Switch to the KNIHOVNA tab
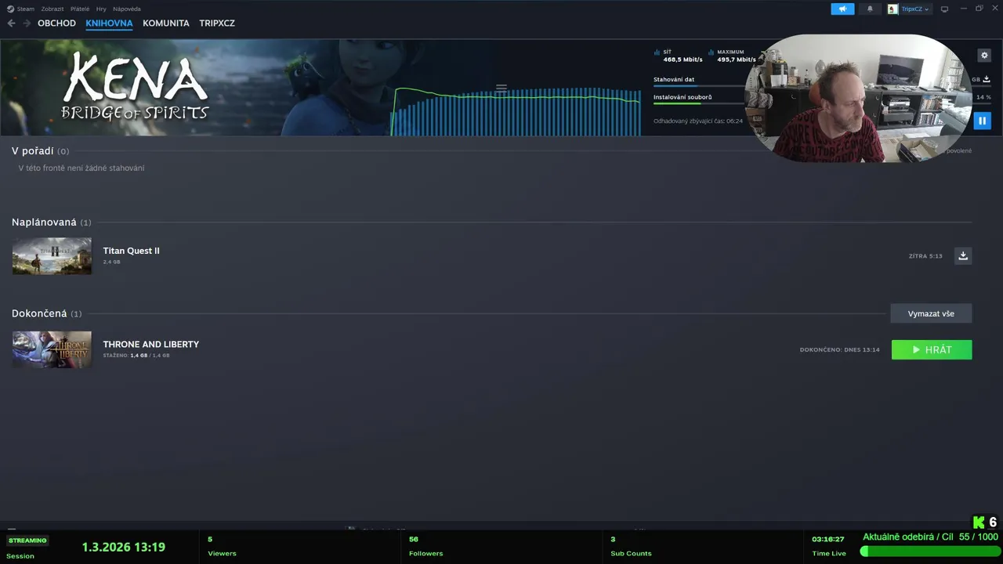The image size is (1003, 564). point(109,23)
